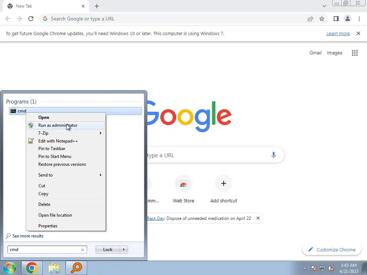
Task: Open the Gmail link
Action: point(315,53)
